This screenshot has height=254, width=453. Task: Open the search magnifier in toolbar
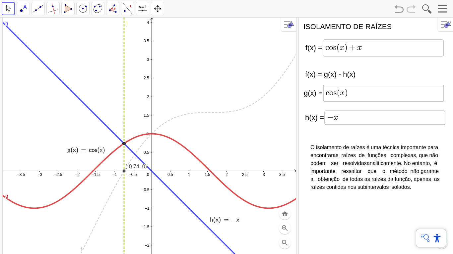click(x=427, y=9)
